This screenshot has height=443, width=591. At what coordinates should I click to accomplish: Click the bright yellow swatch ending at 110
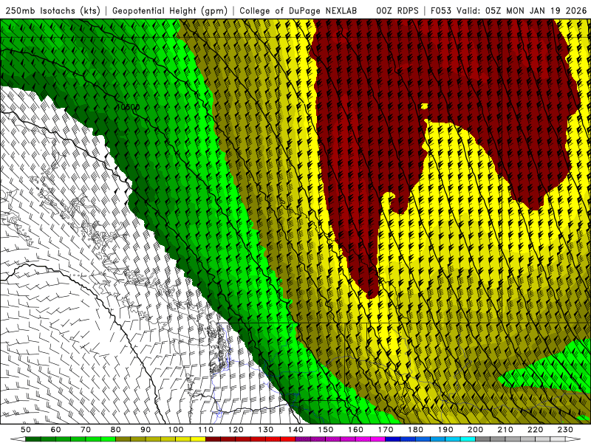[x=198, y=439]
